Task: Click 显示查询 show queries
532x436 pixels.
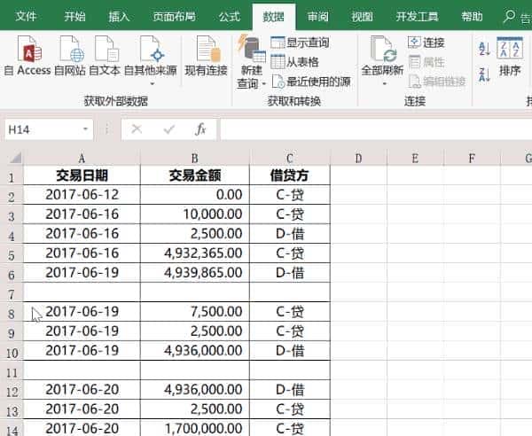Action: coord(301,43)
